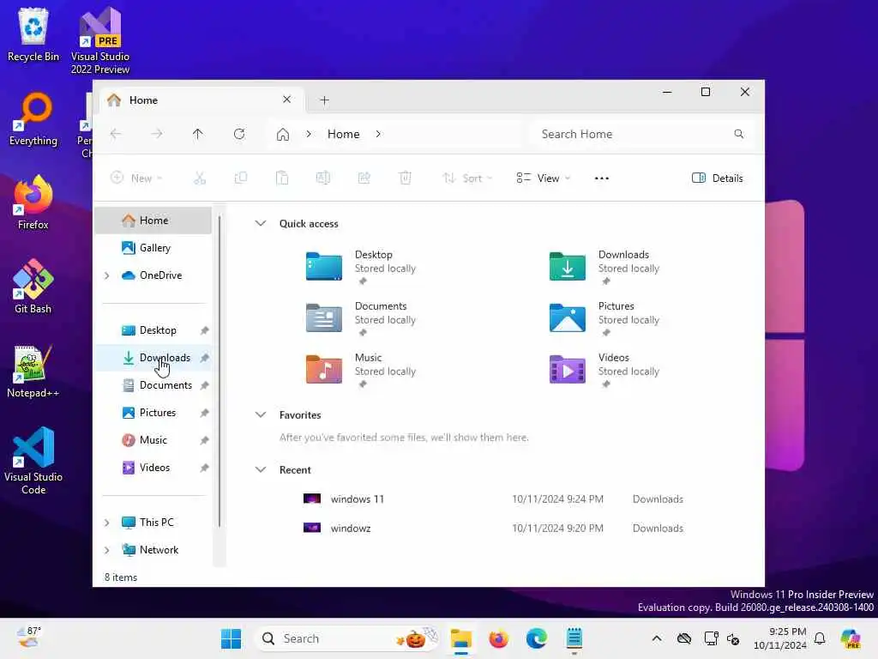Open the Pictures folder in Quick access
This screenshot has width=878, height=659.
tap(604, 317)
